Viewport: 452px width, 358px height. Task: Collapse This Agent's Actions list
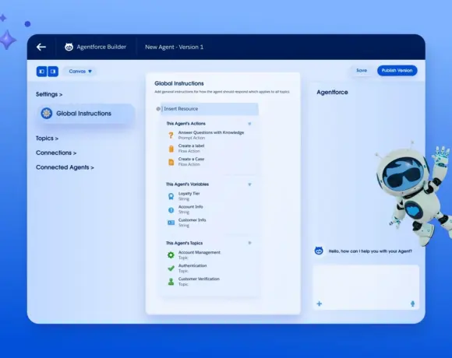[249, 124]
